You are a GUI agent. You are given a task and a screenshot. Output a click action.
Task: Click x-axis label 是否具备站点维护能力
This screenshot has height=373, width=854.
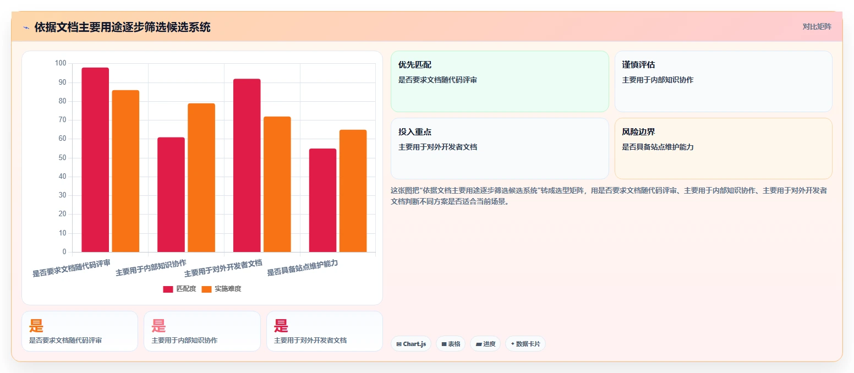click(302, 267)
